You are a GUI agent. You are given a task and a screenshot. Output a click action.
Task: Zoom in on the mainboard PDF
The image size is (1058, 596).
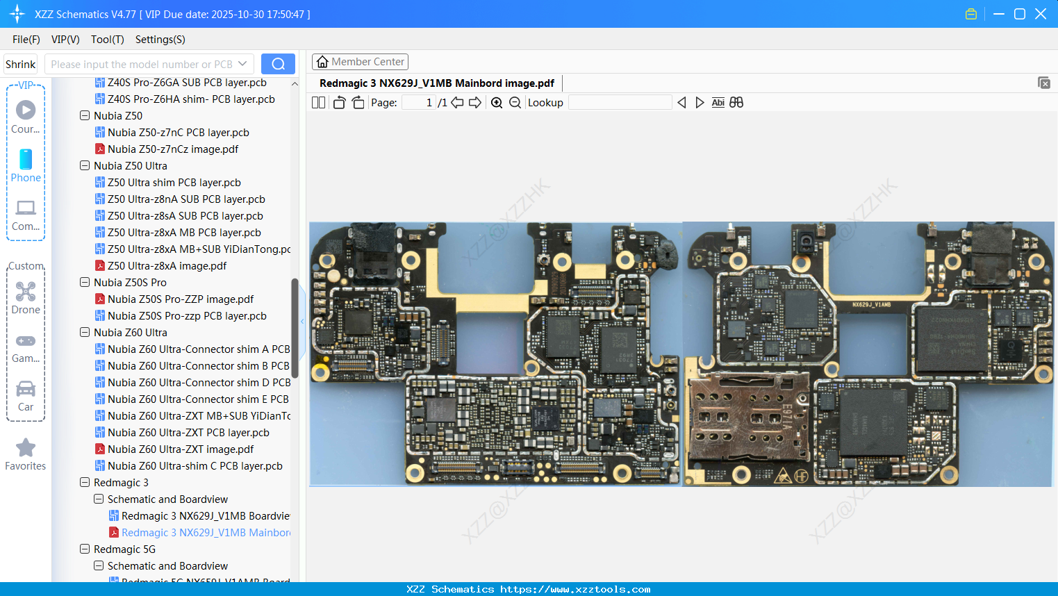coord(497,102)
